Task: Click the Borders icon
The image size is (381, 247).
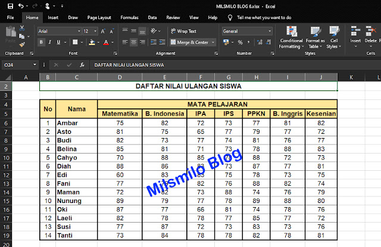Action: tap(75, 42)
